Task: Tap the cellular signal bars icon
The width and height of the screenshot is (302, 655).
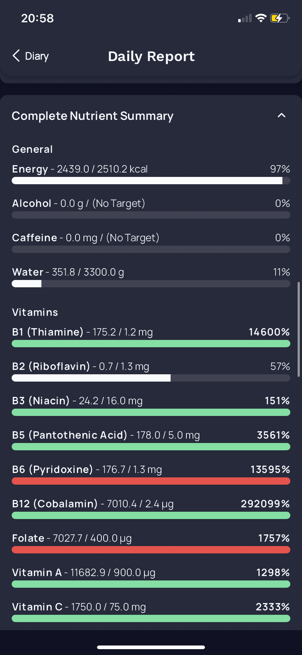Action: [245, 18]
